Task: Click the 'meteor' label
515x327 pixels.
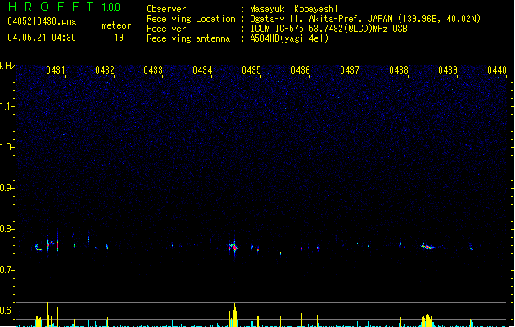Action: [x=116, y=25]
